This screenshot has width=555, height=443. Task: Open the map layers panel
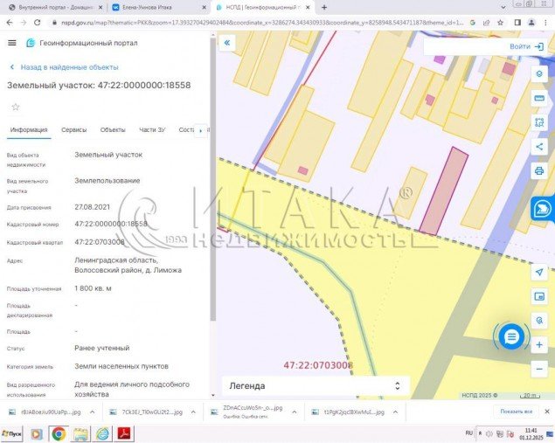(539, 74)
